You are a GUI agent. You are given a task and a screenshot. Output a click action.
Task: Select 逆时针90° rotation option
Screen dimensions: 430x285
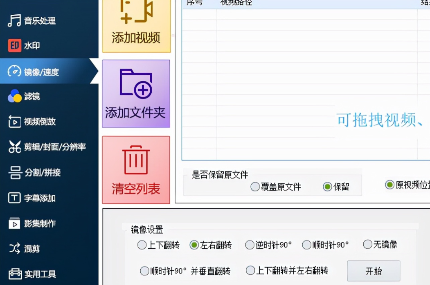coord(250,245)
